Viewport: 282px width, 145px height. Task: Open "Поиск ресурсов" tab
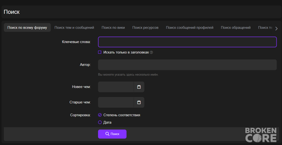(x=145, y=27)
